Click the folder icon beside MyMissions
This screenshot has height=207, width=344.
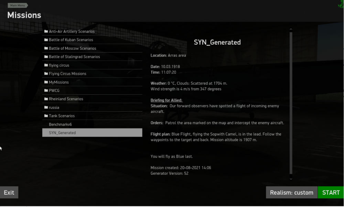(x=46, y=82)
